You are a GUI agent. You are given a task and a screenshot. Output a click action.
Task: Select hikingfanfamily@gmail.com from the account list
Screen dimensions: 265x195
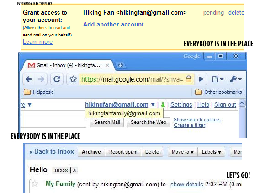click(x=124, y=113)
